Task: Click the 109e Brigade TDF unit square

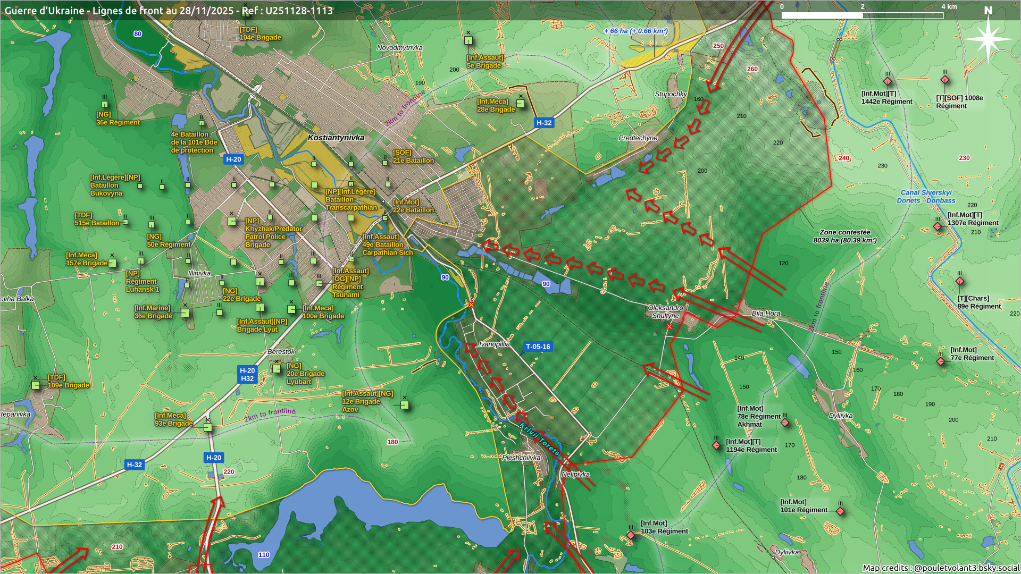Action: pyautogui.click(x=36, y=385)
